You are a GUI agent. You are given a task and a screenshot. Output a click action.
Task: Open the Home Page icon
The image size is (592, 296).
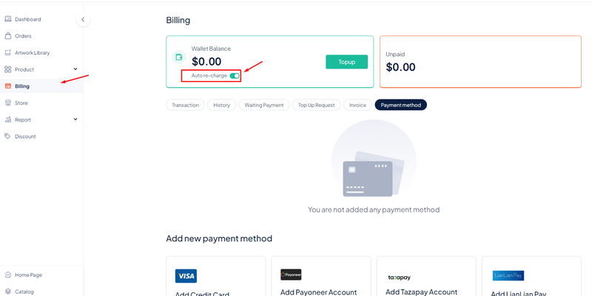point(7,275)
